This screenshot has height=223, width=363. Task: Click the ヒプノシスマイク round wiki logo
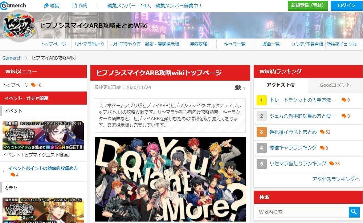19,25
